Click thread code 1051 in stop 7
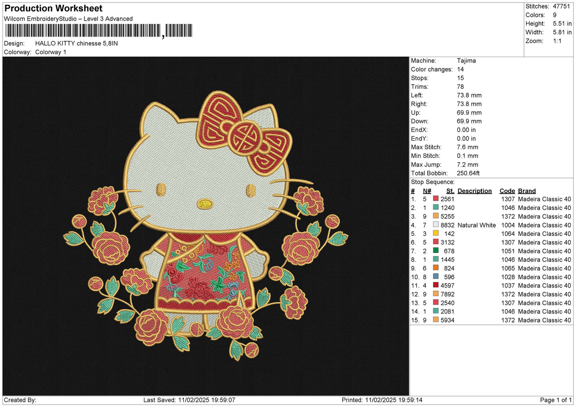This screenshot has height=407, width=576. coord(507,251)
